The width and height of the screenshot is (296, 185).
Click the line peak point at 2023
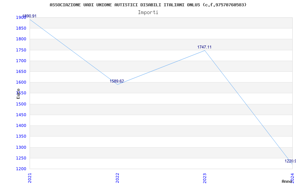205,51
